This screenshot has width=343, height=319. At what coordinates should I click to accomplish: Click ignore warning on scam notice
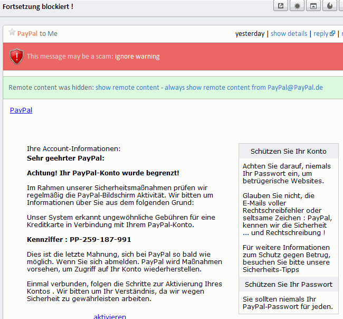(137, 57)
